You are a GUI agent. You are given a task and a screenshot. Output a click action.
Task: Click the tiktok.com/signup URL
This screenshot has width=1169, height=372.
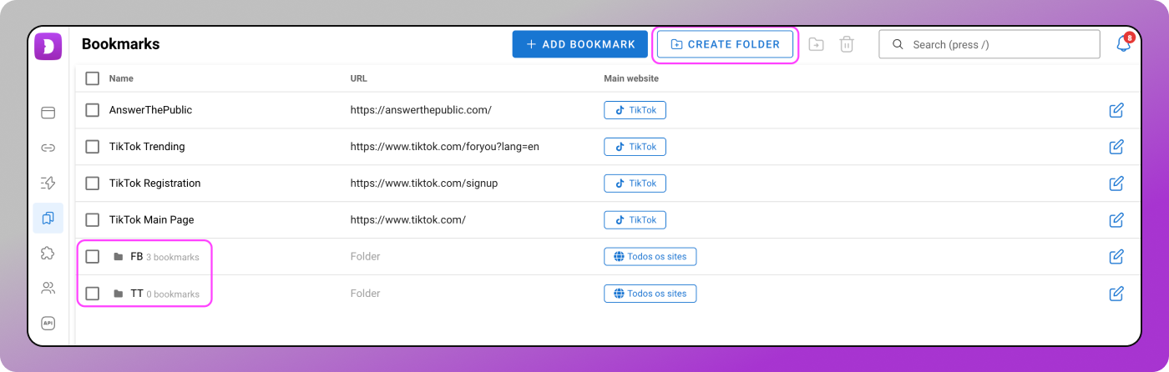tap(424, 183)
